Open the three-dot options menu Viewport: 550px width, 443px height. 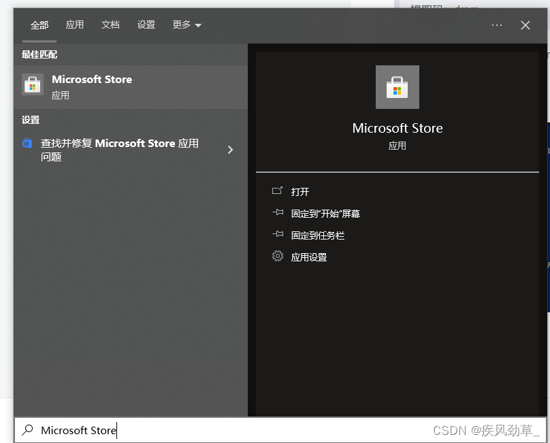pos(497,25)
